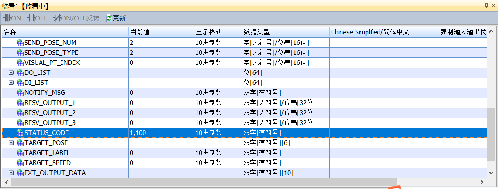This screenshot has width=498, height=189.
Task: Click the 名称 column header
Action: (x=65, y=32)
